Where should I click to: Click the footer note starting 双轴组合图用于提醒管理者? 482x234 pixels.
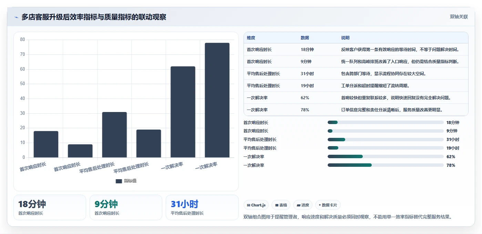[x=348, y=217]
